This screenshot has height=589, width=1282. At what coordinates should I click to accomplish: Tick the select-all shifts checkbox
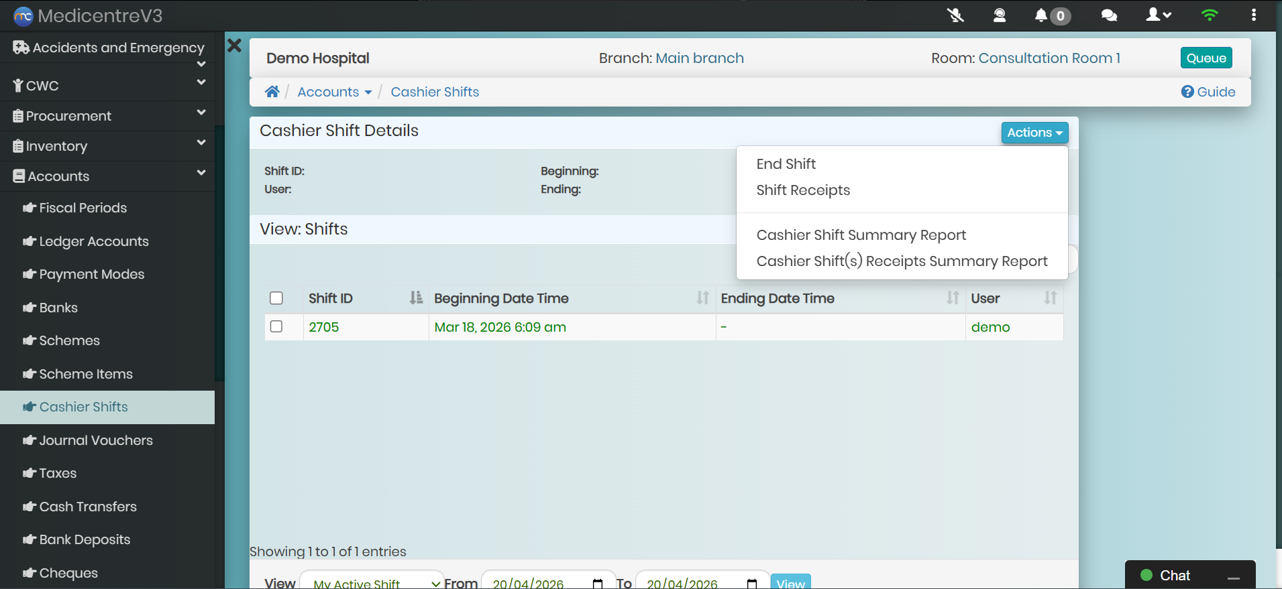tap(276, 298)
